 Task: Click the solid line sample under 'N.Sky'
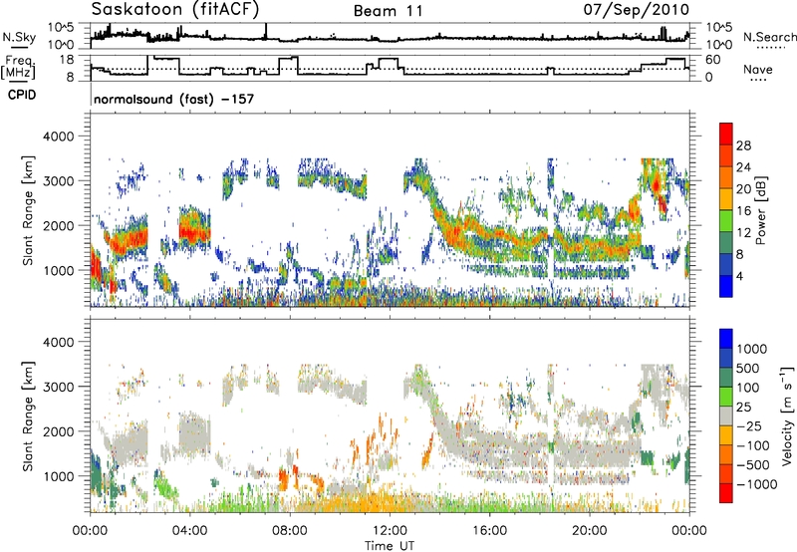coord(19,47)
